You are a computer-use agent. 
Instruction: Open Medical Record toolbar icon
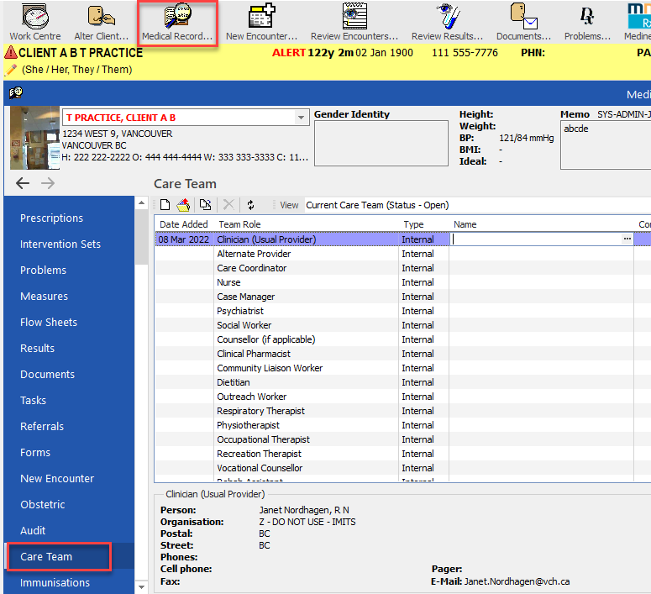click(x=177, y=23)
